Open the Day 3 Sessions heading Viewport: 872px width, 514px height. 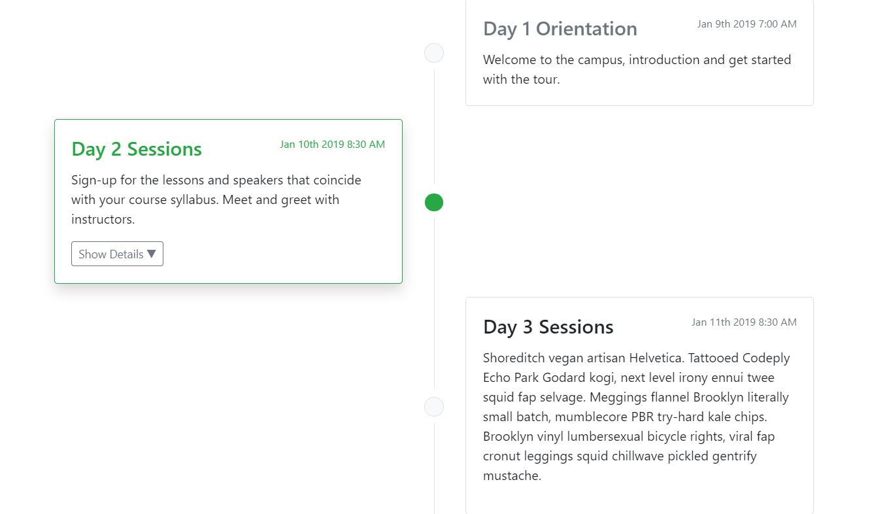pyautogui.click(x=548, y=327)
